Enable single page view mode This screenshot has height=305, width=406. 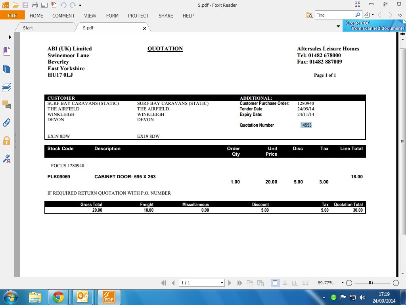[275, 283]
